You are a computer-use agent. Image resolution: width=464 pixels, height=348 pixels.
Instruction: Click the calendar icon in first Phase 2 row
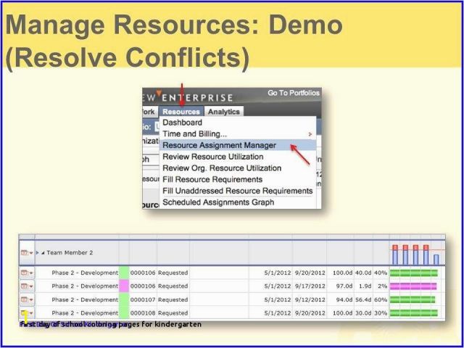click(x=24, y=273)
